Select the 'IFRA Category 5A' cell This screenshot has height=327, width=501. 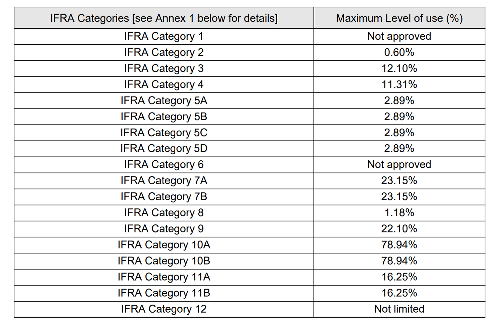164,100
